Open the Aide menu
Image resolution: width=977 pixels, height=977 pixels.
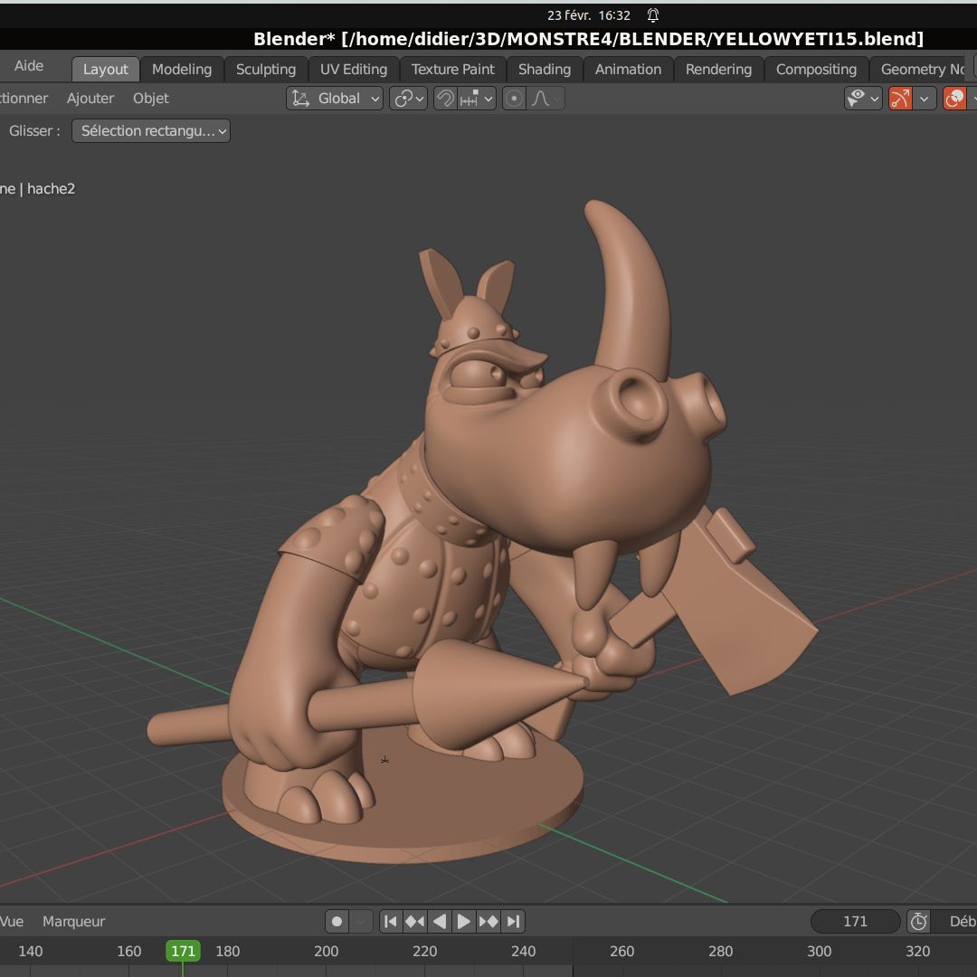(29, 65)
